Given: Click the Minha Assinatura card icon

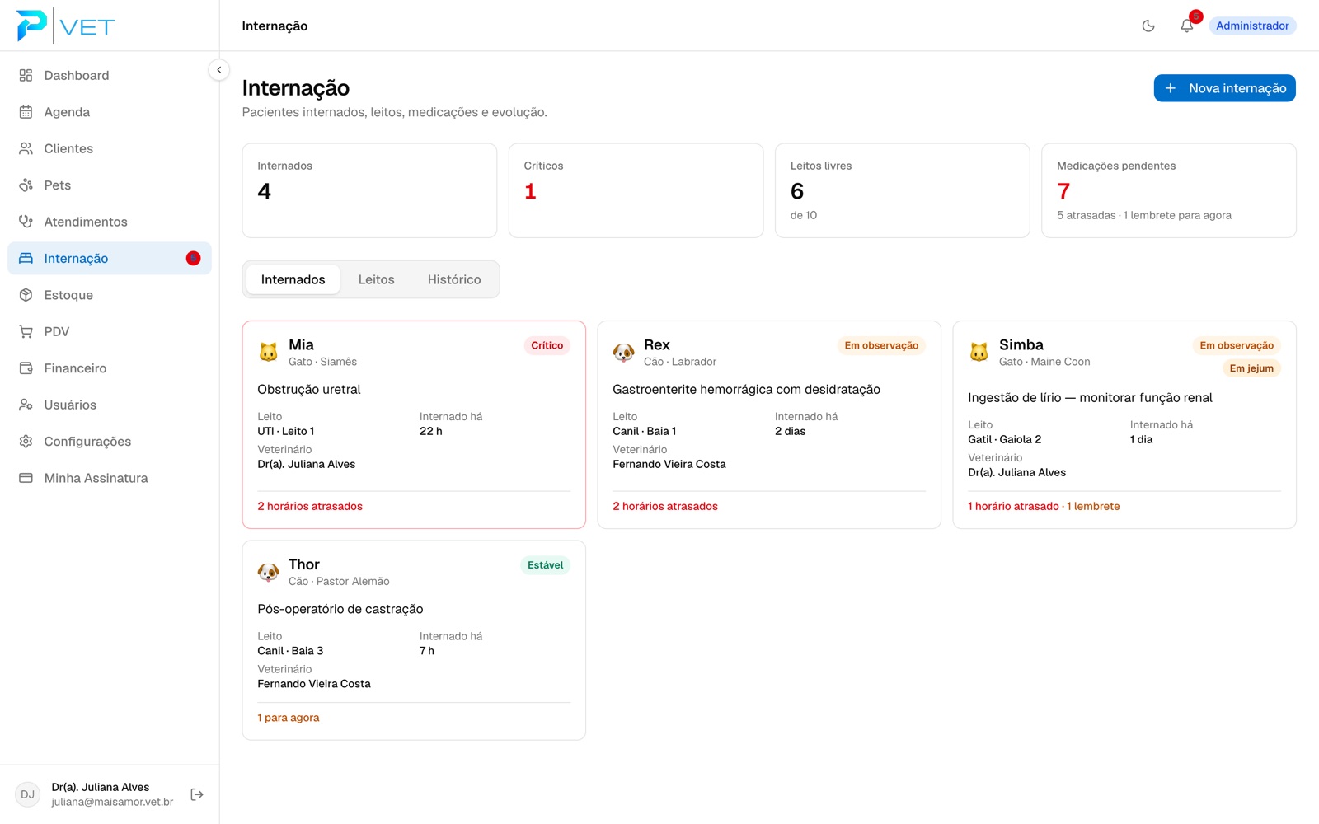Looking at the screenshot, I should [26, 478].
